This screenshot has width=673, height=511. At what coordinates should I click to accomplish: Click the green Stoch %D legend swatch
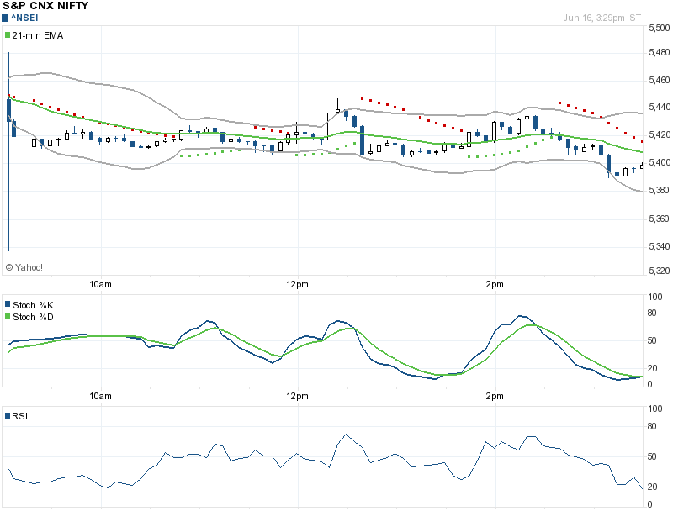coord(8,317)
